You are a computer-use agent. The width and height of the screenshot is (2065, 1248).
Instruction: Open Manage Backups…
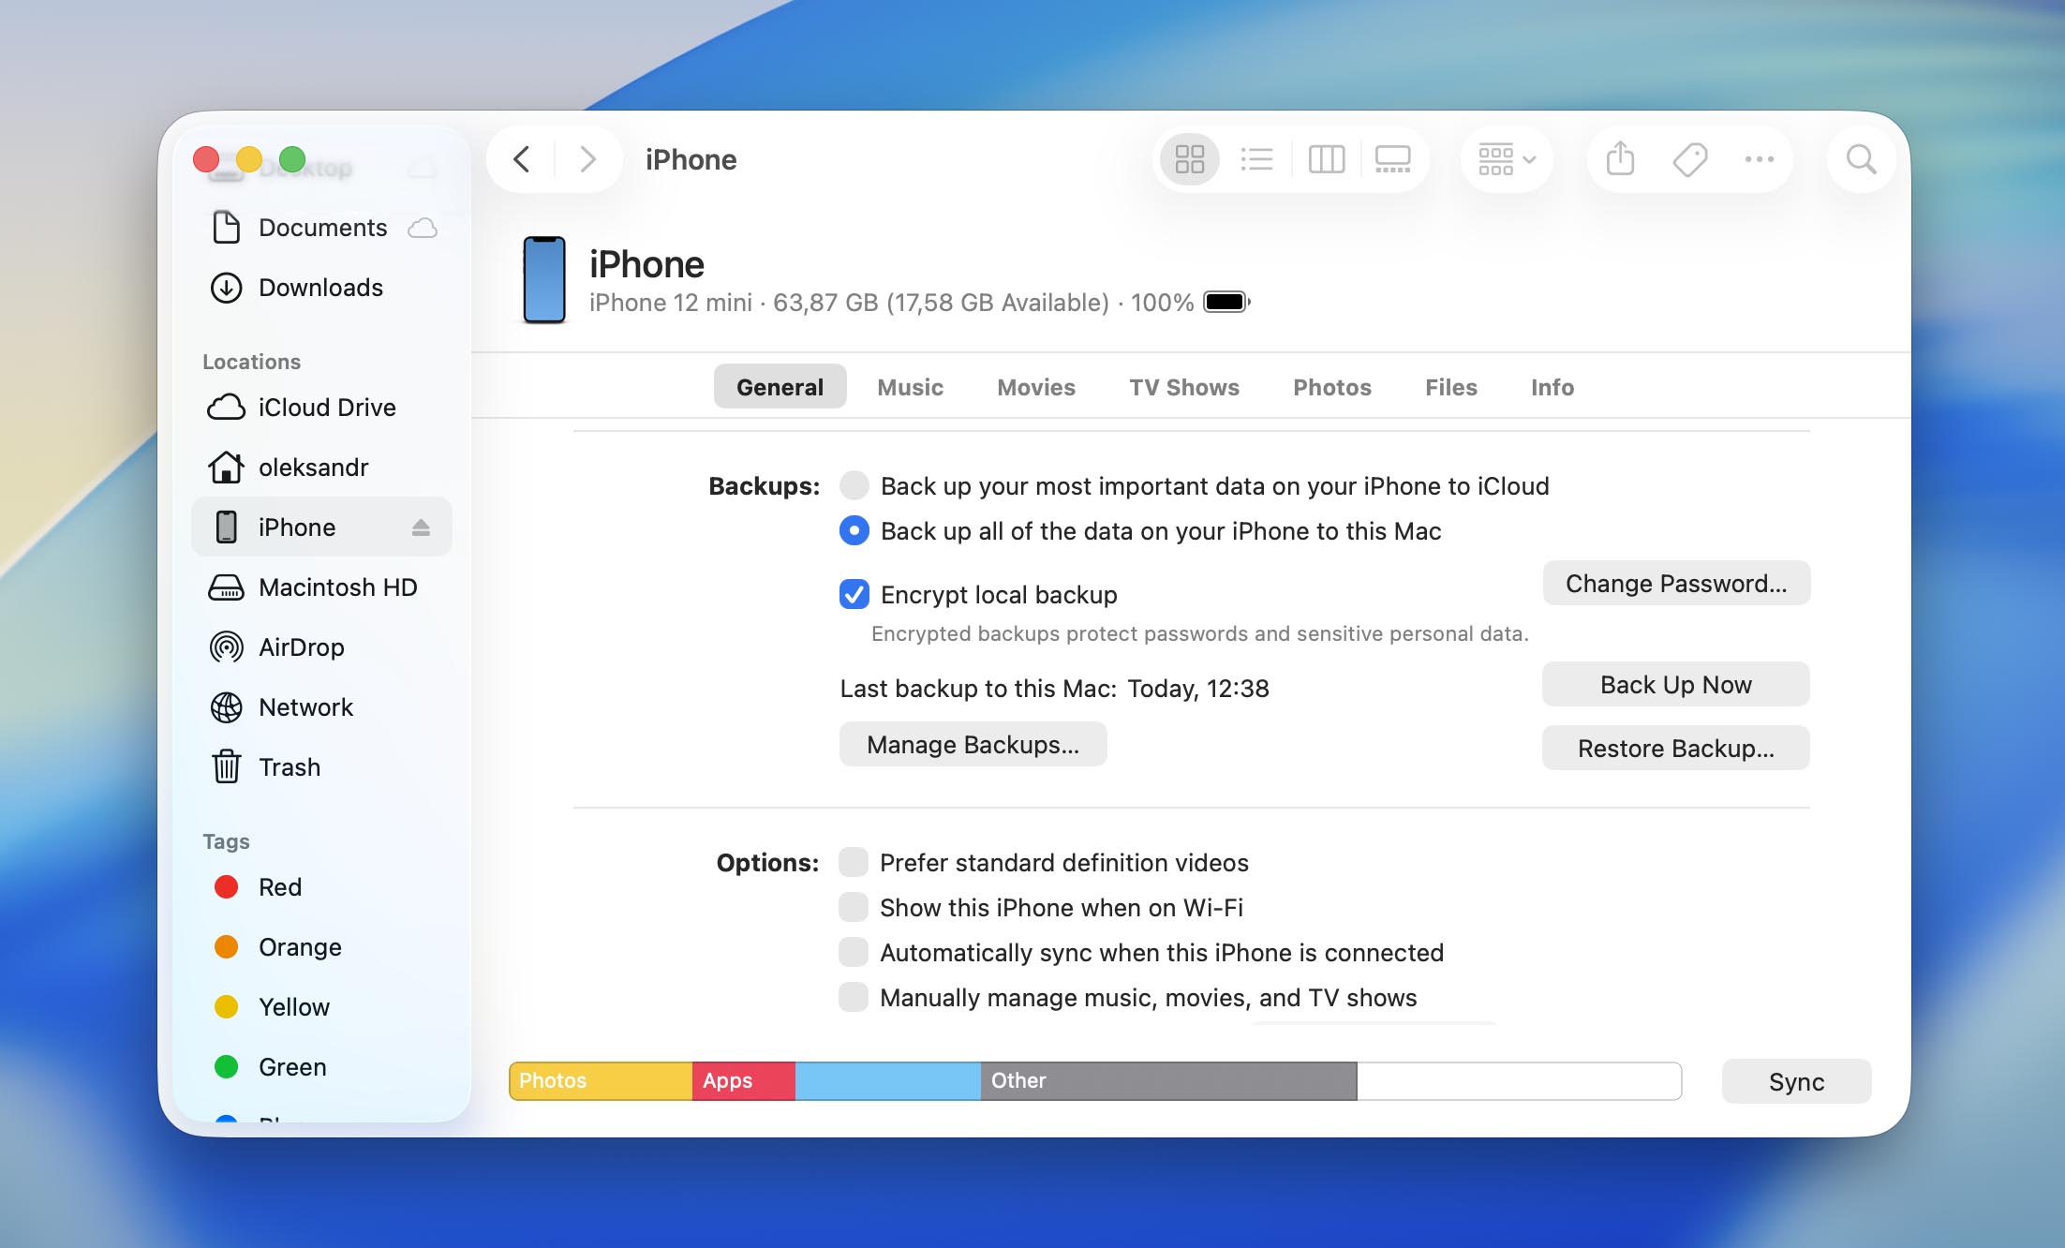point(973,744)
